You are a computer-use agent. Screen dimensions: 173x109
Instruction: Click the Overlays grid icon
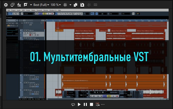click(65, 5)
